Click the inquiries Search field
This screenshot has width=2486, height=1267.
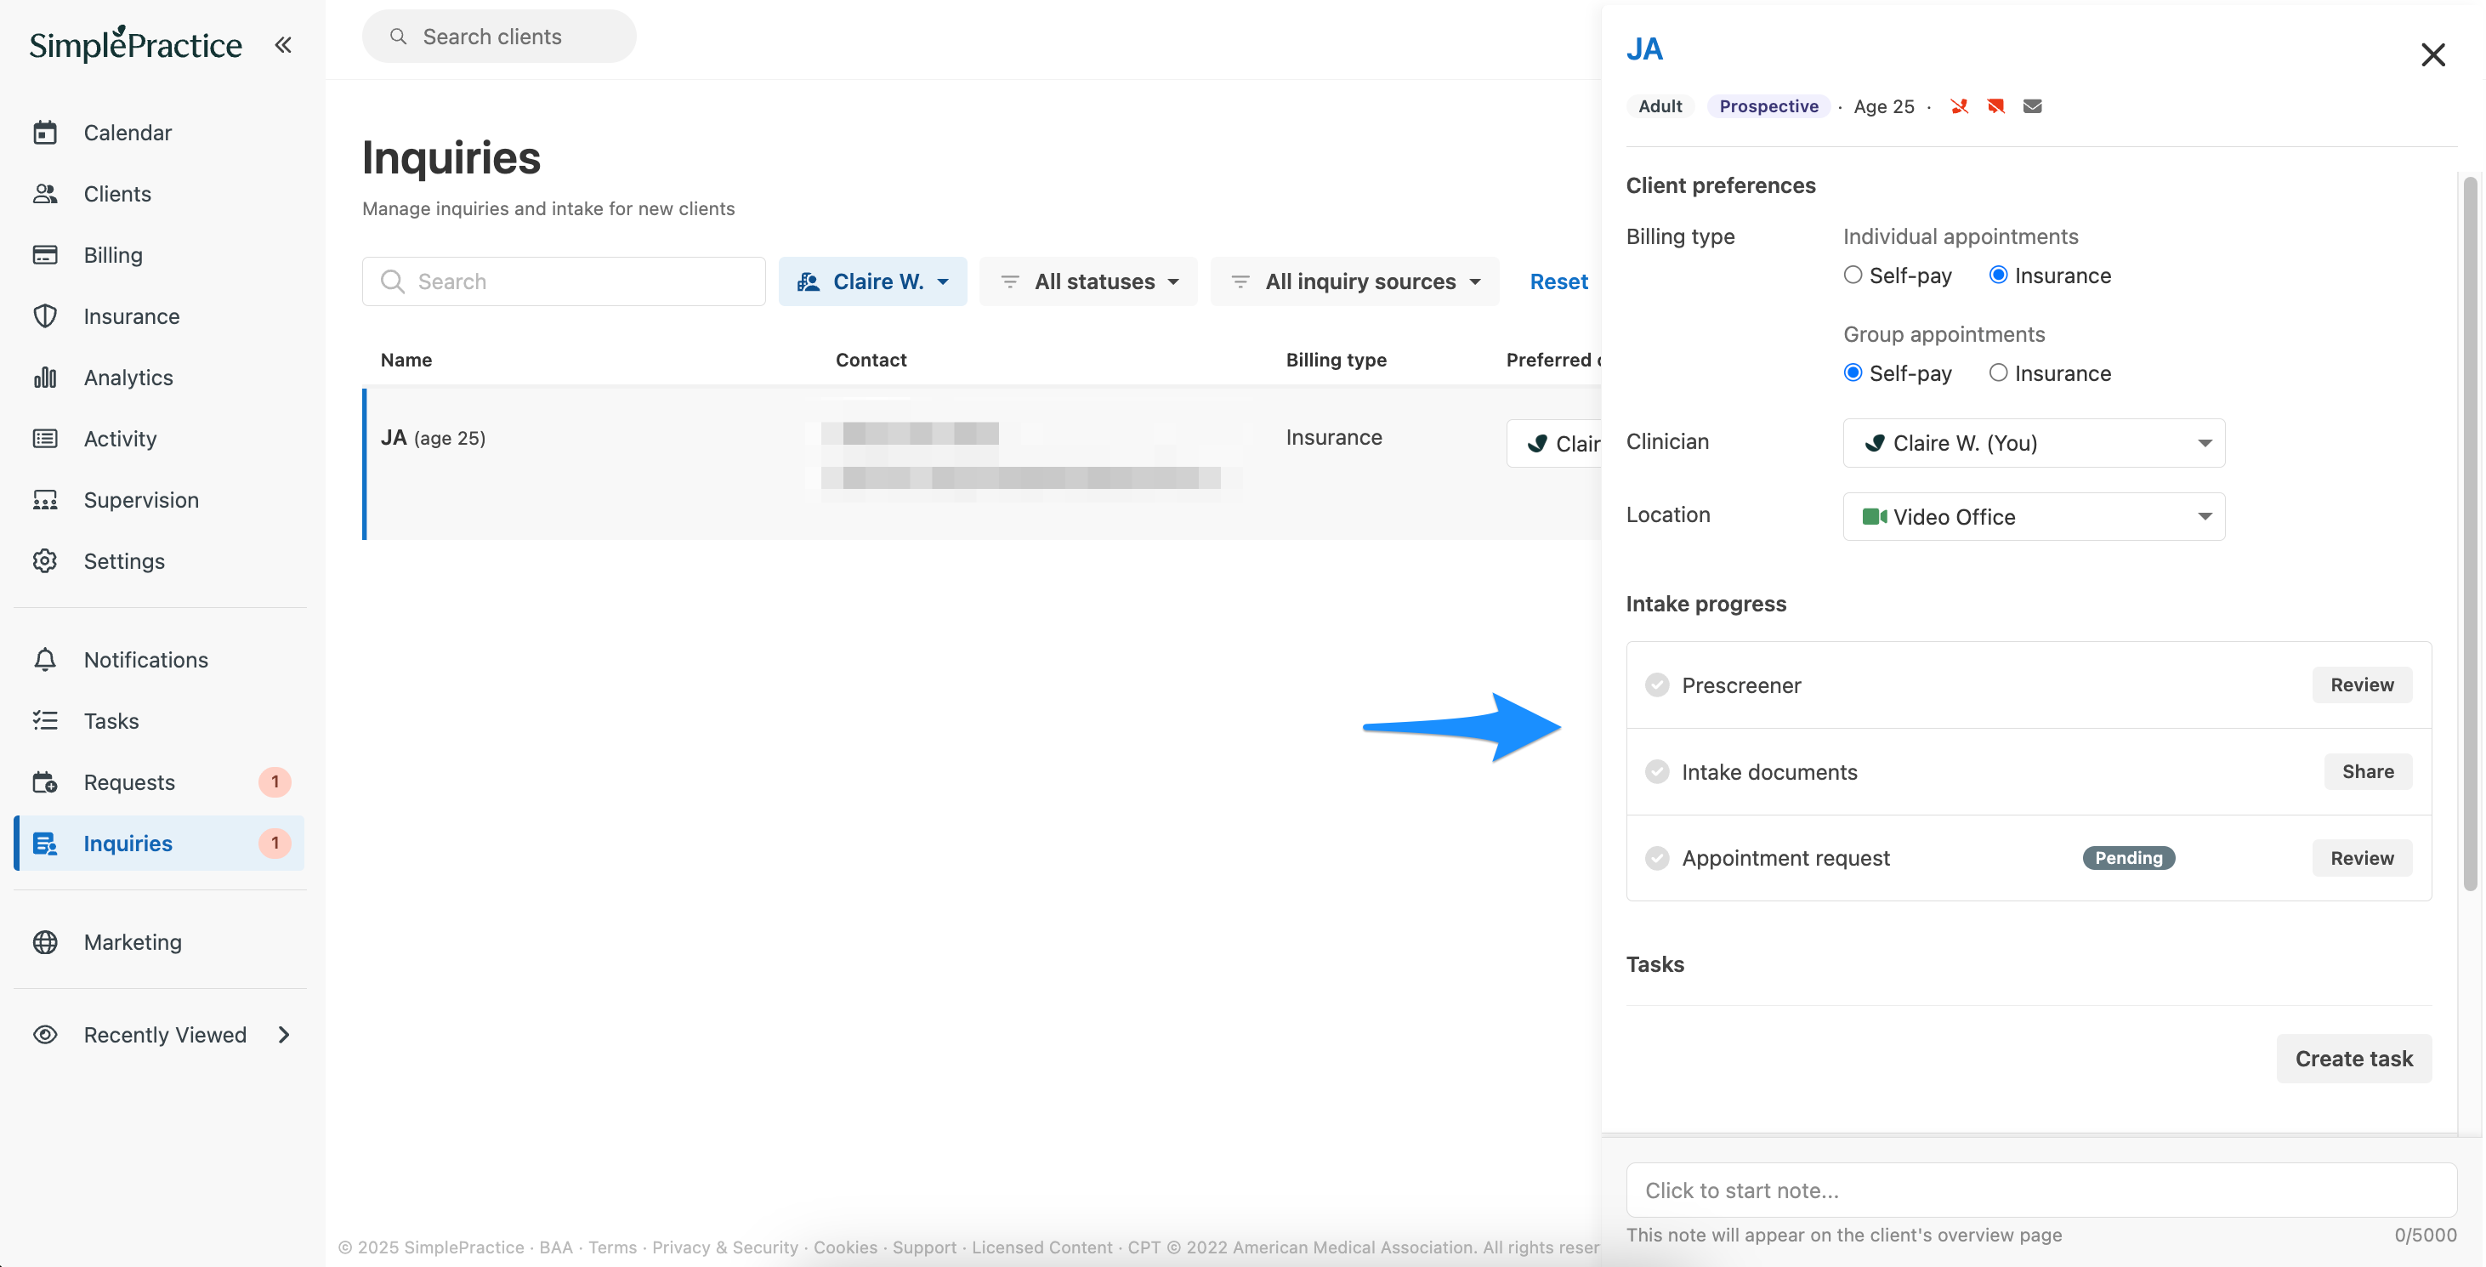564,281
